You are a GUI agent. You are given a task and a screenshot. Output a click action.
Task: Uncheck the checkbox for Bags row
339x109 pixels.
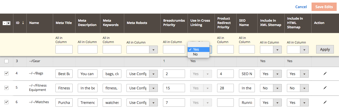click(6, 73)
